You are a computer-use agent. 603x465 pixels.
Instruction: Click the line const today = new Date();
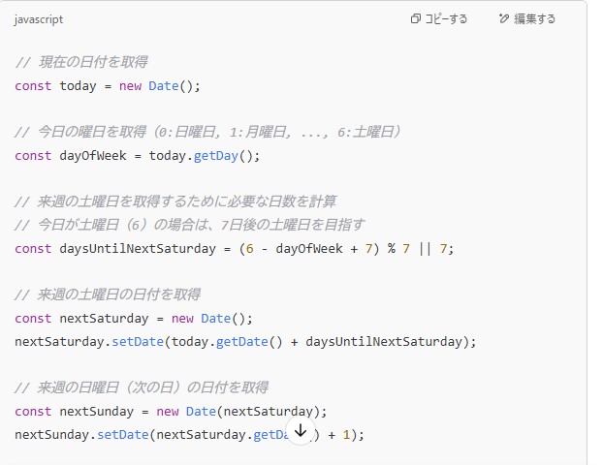coord(108,85)
